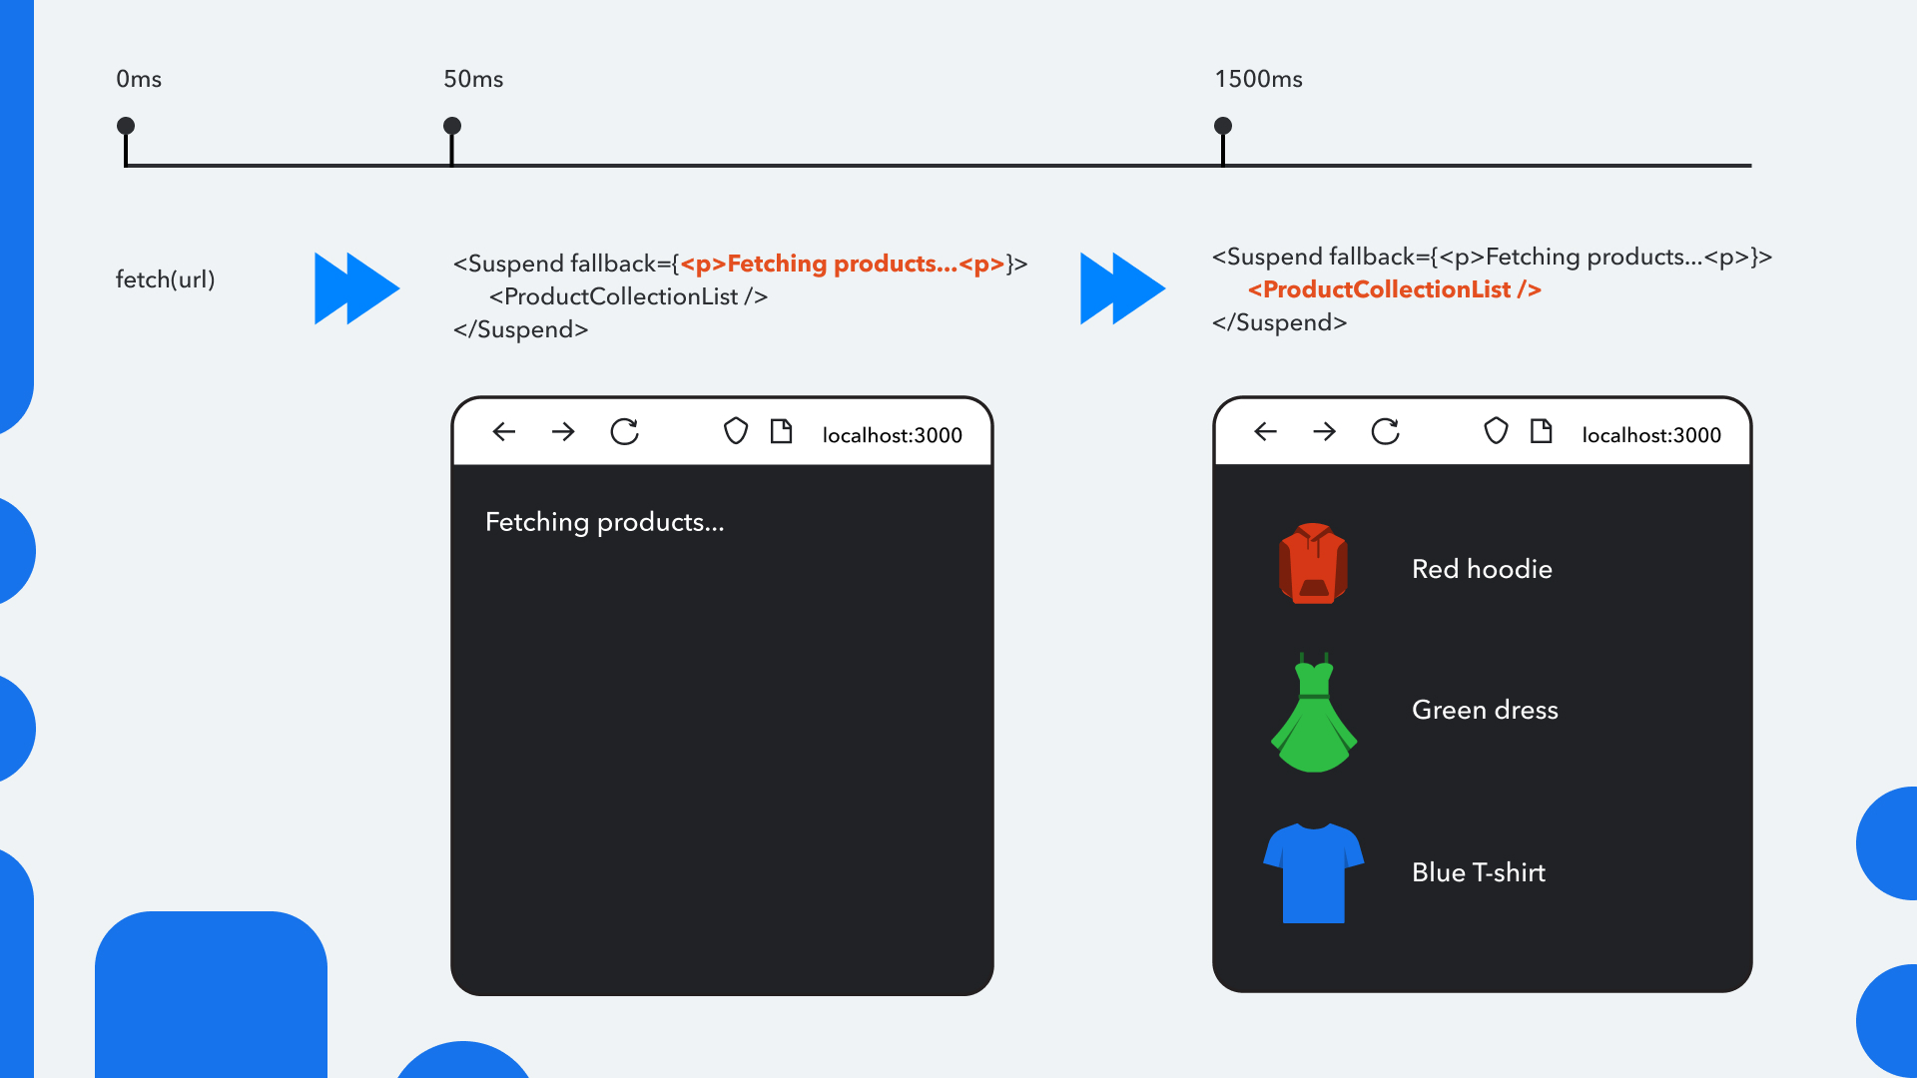Viewport: 1917px width, 1078px height.
Task: Click the 1500ms timeline marker dot
Action: coord(1223,126)
